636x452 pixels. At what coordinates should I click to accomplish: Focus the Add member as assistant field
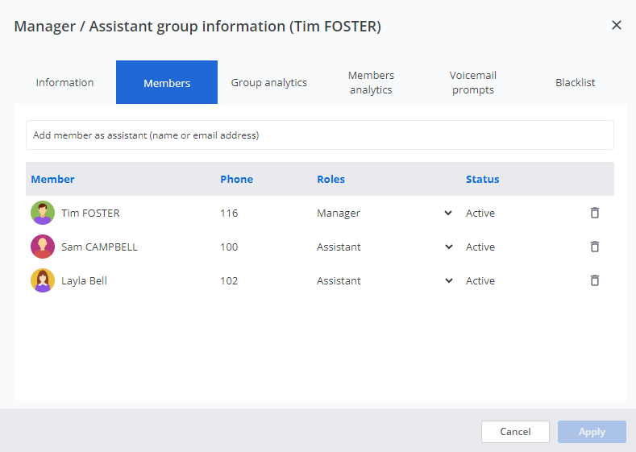click(319, 135)
